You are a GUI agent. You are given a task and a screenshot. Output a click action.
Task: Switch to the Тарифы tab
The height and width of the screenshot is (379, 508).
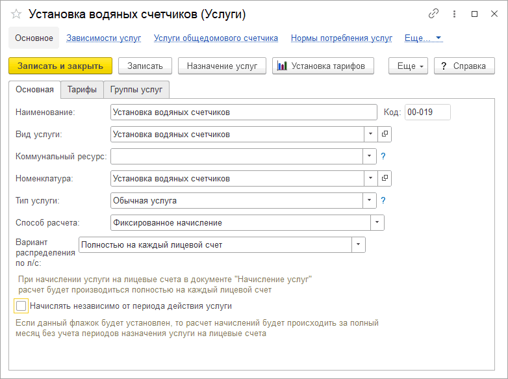point(82,90)
